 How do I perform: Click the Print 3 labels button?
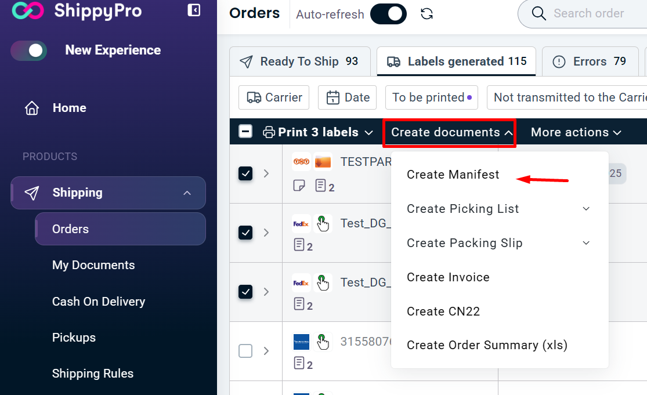(317, 132)
